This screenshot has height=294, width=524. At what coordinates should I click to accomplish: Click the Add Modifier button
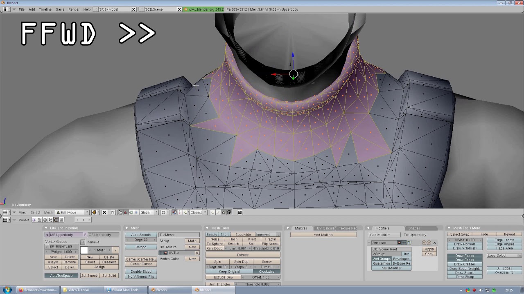[385, 235]
